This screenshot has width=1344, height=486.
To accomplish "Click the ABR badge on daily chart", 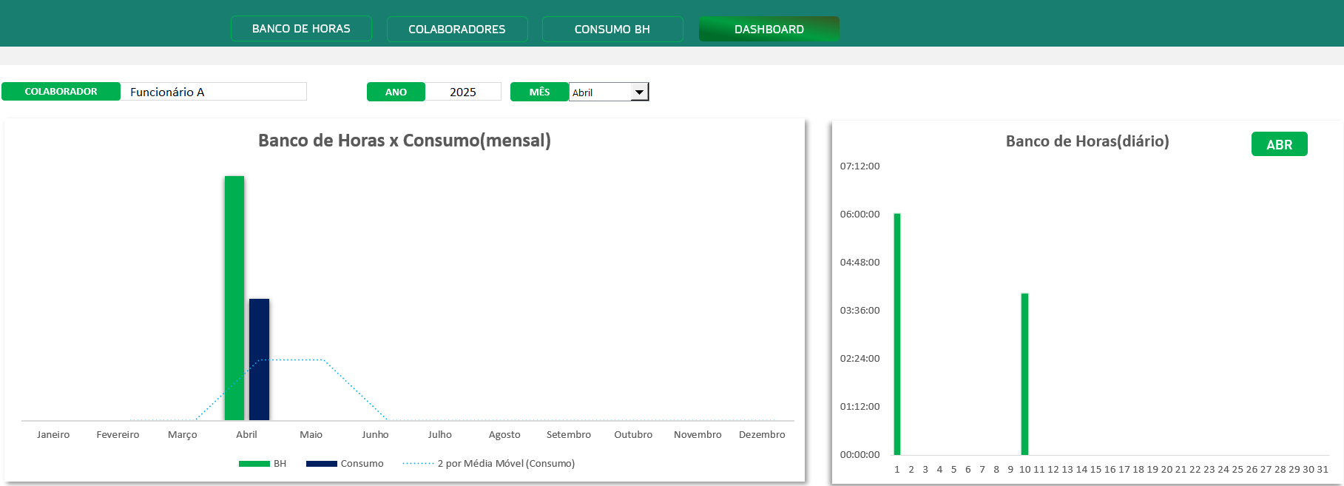I will click(1279, 144).
